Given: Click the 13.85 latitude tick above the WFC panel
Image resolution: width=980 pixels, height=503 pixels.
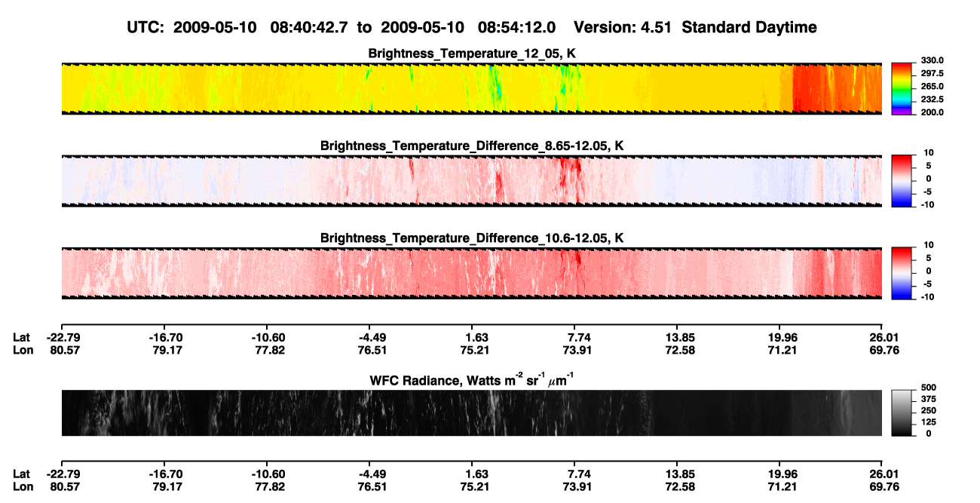Looking at the screenshot, I should (678, 338).
